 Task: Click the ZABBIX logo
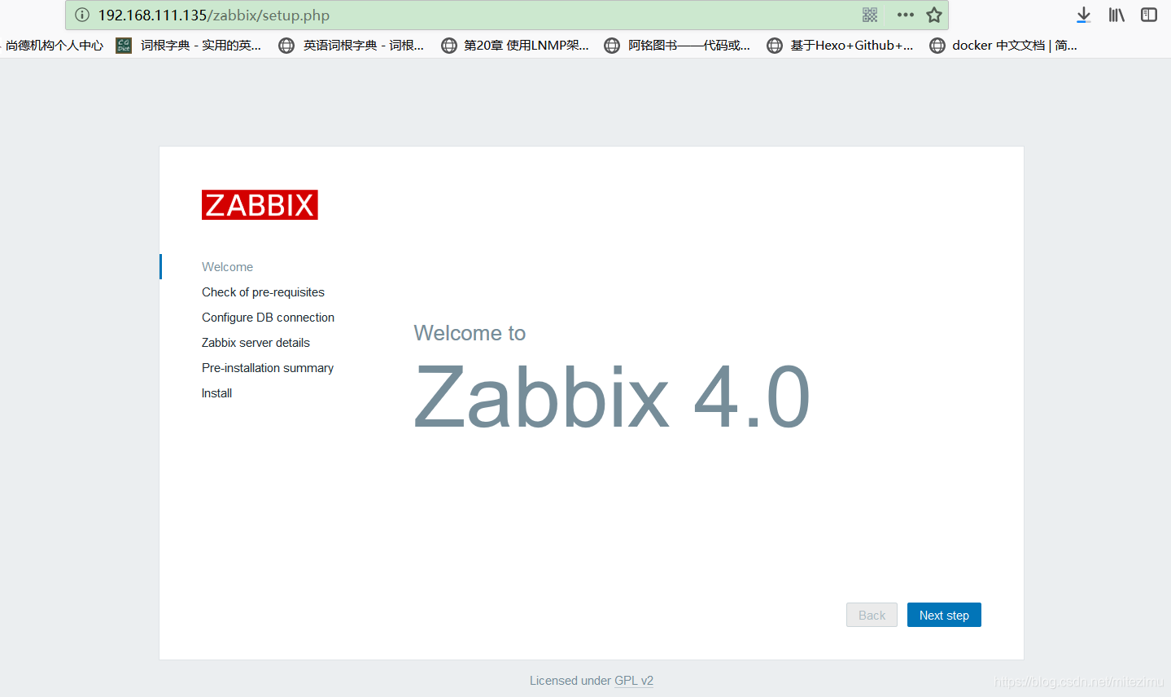coord(260,205)
